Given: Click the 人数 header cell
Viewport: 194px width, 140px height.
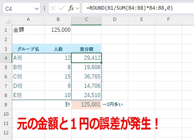Looking at the screenshot, I should [x=58, y=49].
